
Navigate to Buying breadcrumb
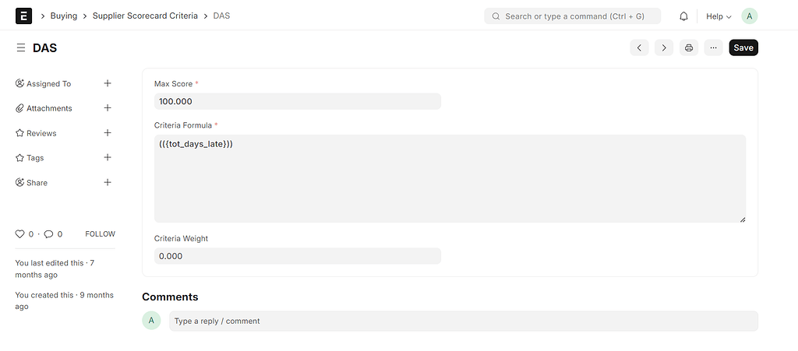click(64, 16)
